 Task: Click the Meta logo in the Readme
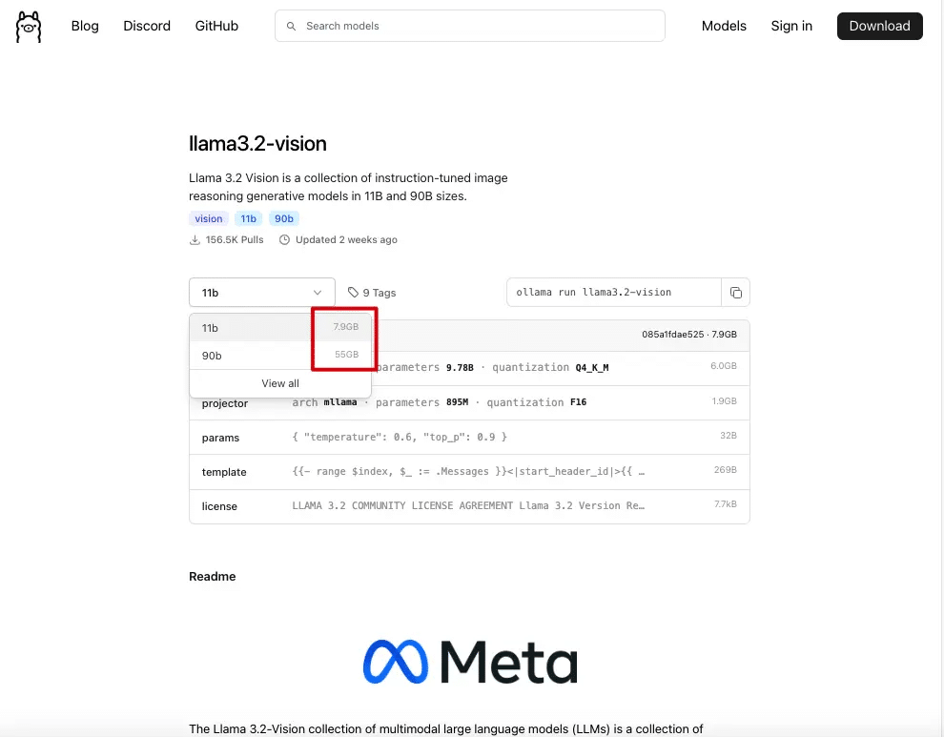coord(470,662)
